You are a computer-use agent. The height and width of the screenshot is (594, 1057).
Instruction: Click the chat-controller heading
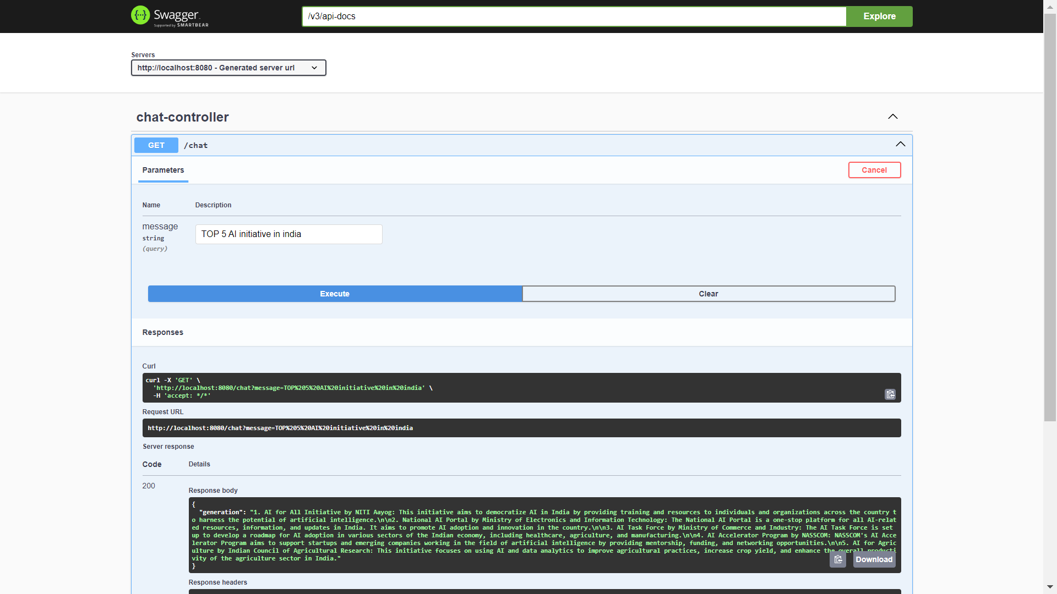tap(182, 117)
